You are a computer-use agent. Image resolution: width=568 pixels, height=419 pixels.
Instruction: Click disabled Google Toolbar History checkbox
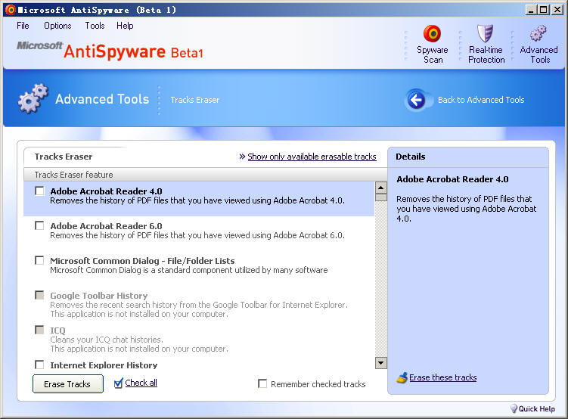click(x=39, y=295)
